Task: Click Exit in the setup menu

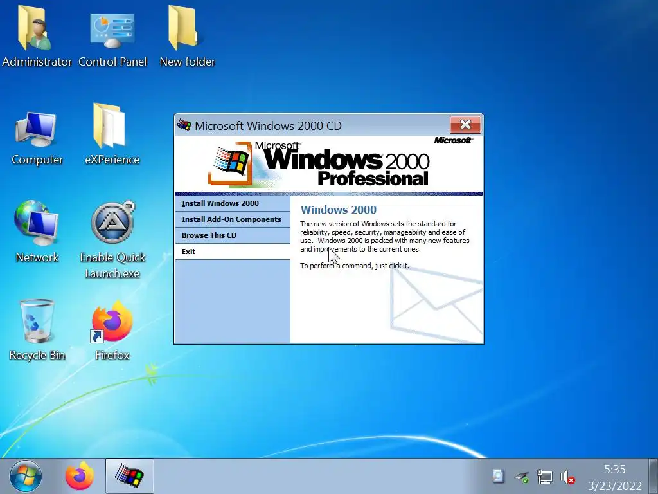Action: [233, 252]
